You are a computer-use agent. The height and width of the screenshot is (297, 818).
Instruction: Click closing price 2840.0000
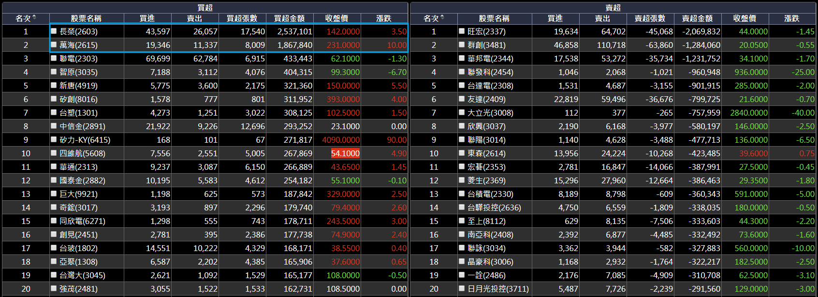point(749,113)
